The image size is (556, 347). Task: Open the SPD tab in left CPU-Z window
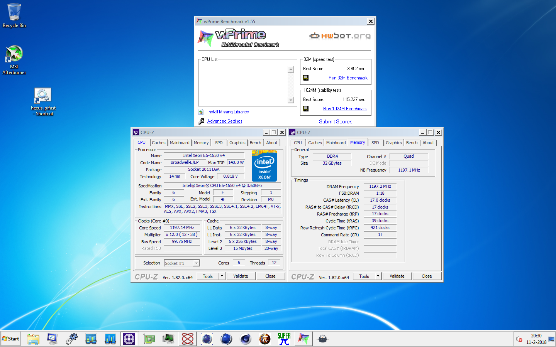(x=219, y=143)
